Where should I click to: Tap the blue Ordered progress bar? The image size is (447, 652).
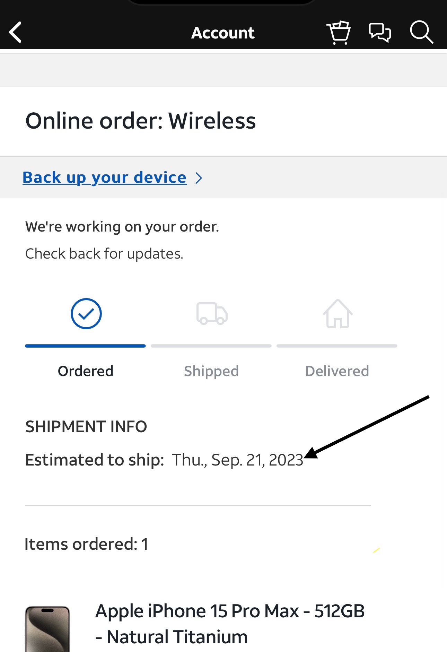click(x=85, y=346)
